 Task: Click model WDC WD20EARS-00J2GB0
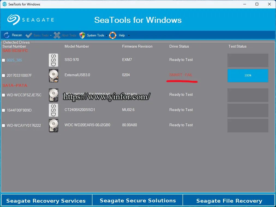[87, 125]
